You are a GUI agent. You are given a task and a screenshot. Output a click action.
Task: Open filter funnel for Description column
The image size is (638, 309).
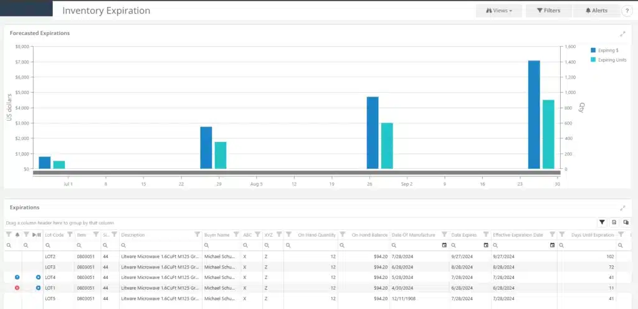(x=198, y=234)
